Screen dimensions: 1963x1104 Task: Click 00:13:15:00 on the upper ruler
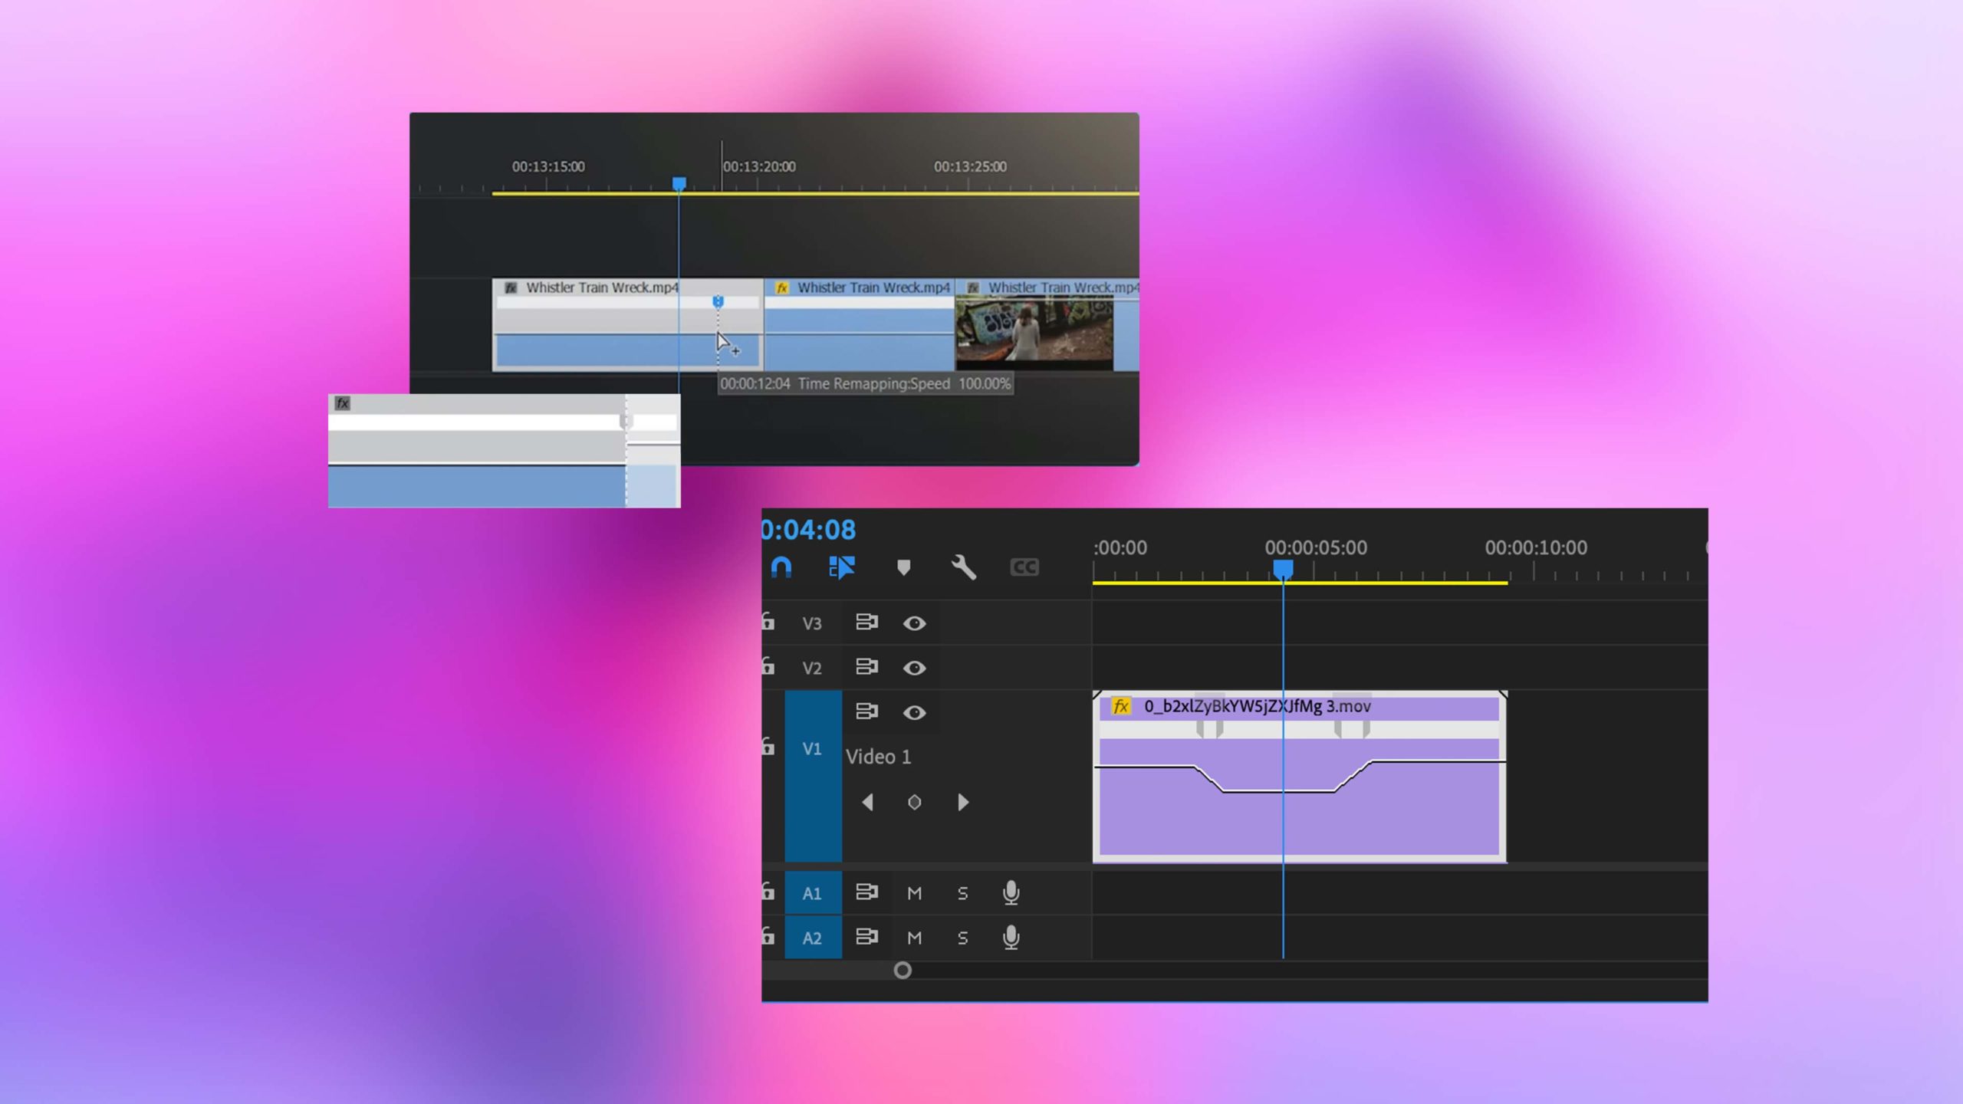(x=548, y=166)
